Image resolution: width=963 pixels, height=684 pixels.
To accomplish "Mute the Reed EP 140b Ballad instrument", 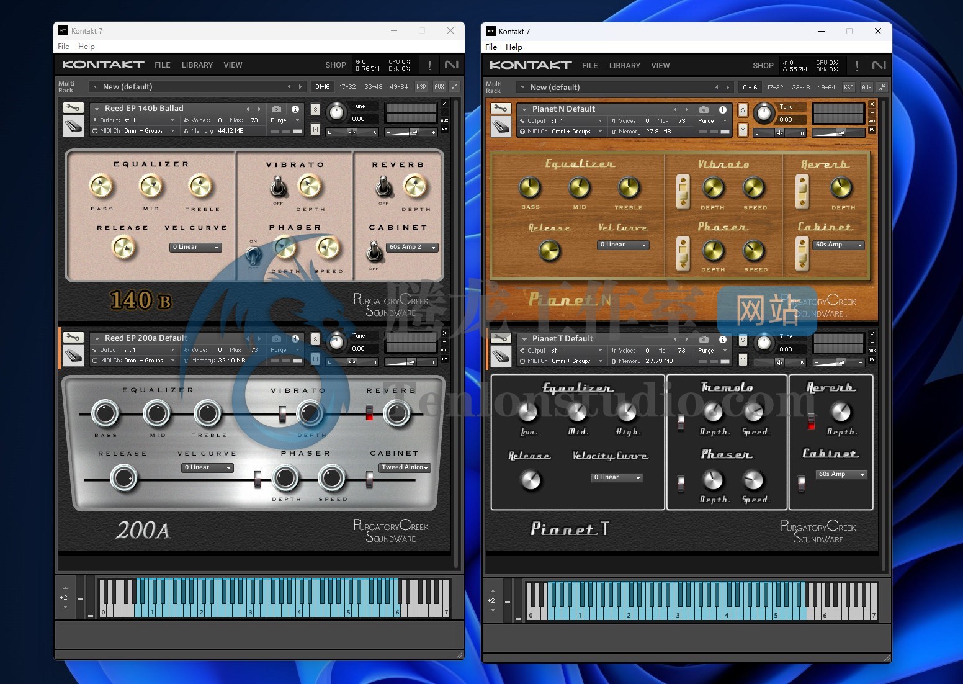I will click(315, 129).
